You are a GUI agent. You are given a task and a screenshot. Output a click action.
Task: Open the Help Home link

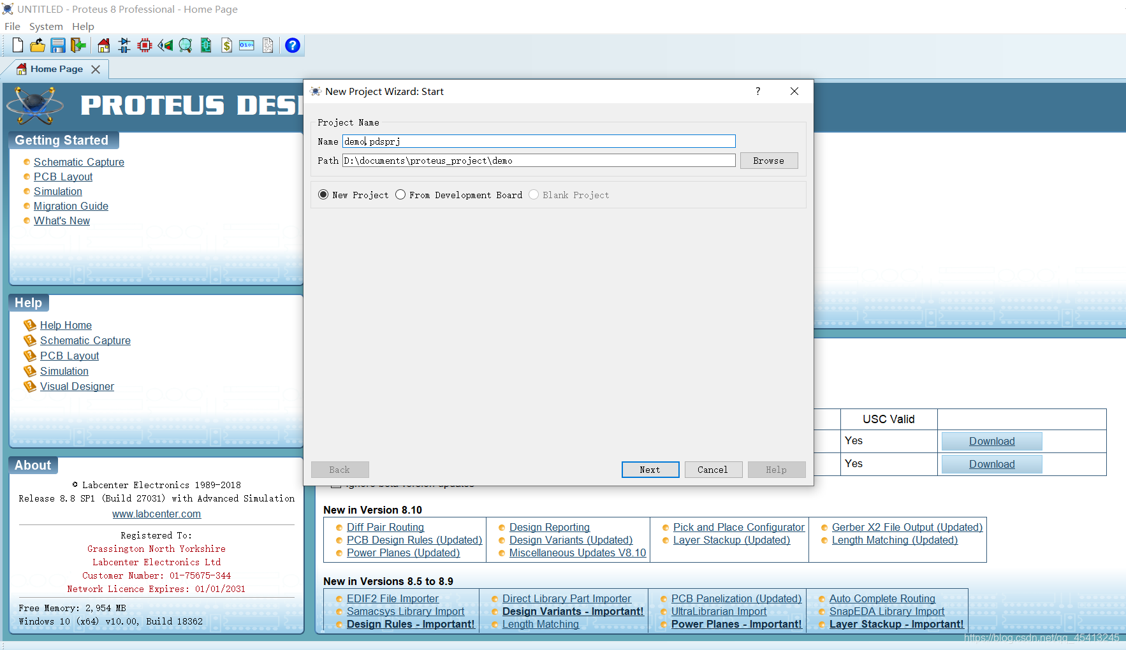point(66,325)
